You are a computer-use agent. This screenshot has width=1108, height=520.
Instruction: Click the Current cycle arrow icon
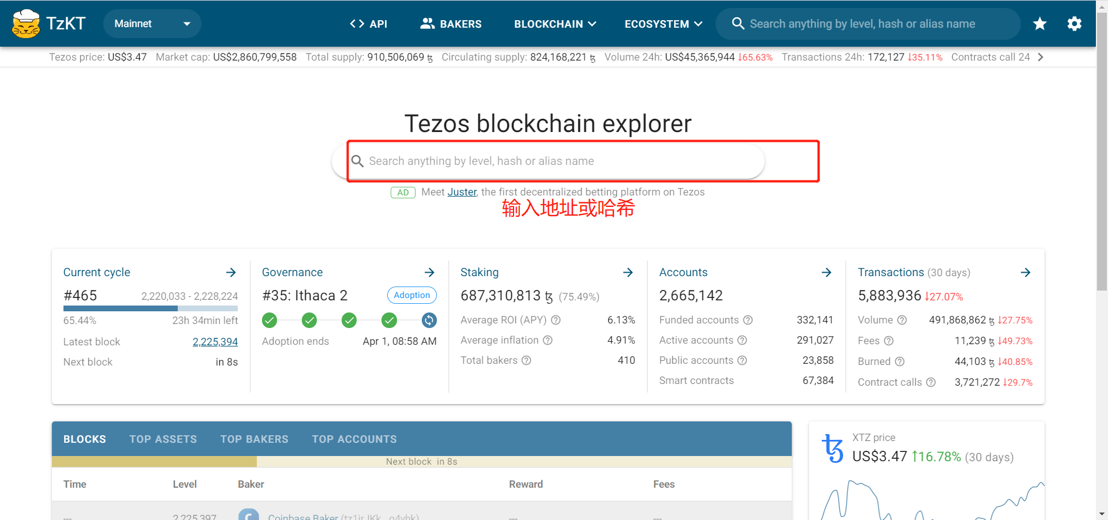(x=231, y=272)
